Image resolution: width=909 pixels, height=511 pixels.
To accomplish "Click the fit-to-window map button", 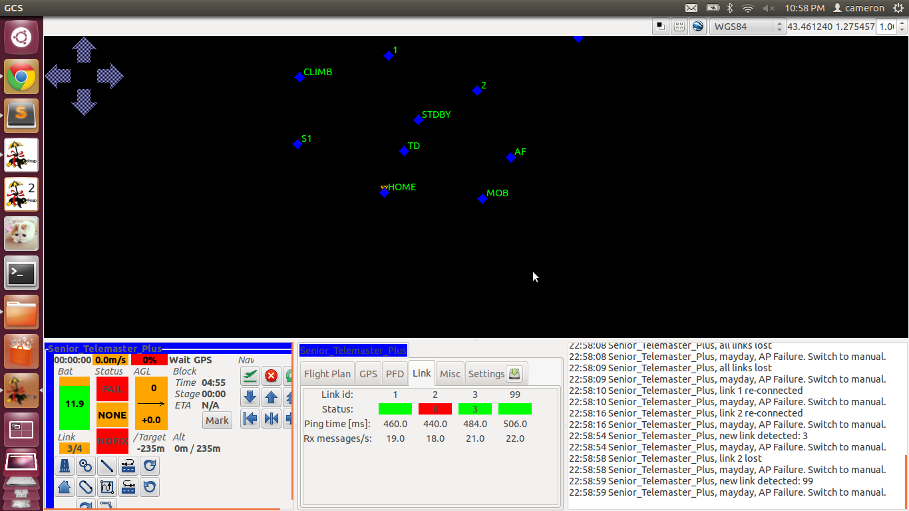I will [679, 27].
